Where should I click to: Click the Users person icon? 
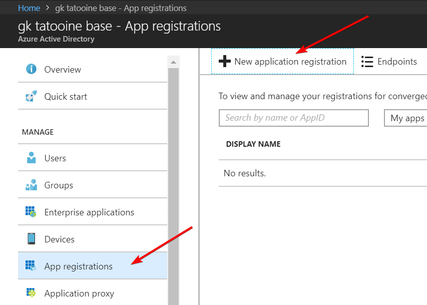click(x=33, y=157)
